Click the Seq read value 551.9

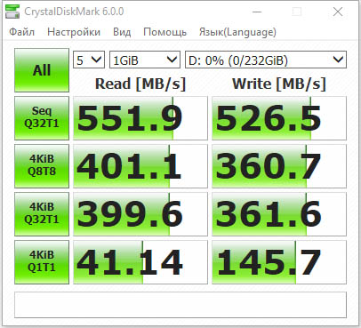(140, 118)
